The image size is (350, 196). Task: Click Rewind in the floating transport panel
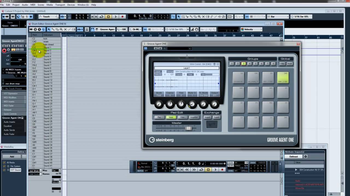coord(187,170)
